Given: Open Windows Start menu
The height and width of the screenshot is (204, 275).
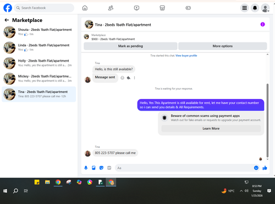Looking at the screenshot, I should click(5, 191).
